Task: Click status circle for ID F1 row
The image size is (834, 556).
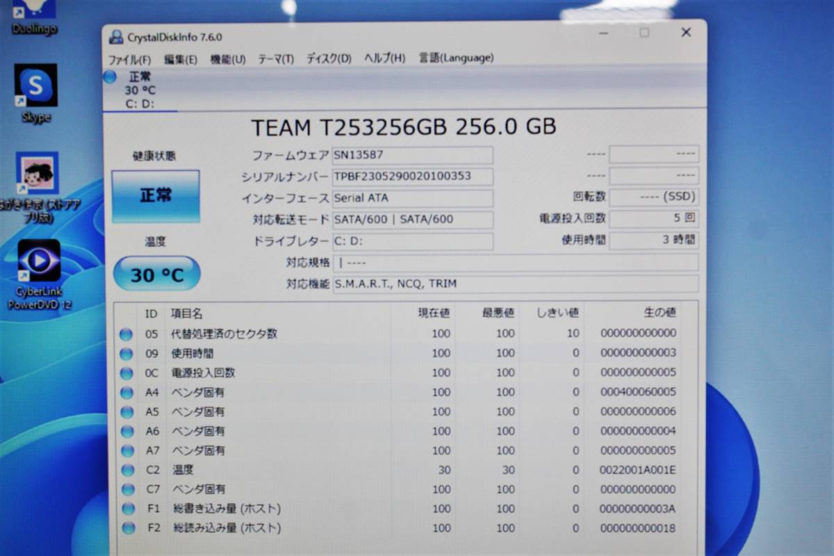Action: [x=127, y=509]
